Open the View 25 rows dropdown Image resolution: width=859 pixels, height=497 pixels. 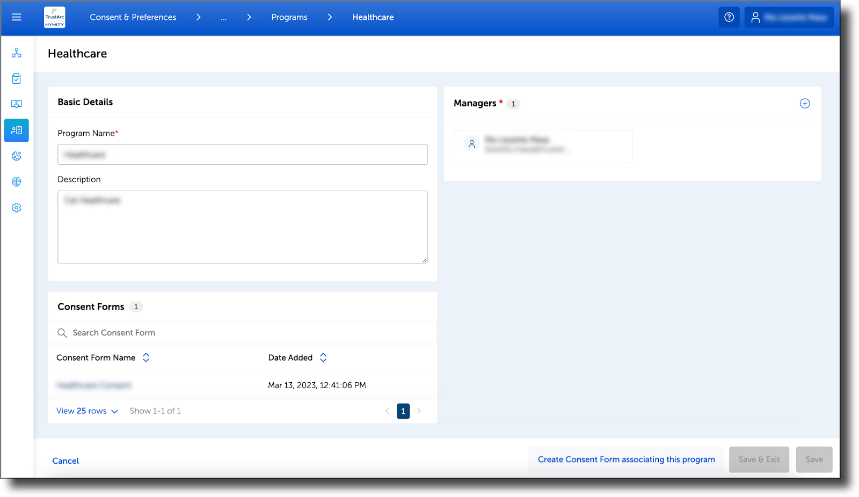86,411
